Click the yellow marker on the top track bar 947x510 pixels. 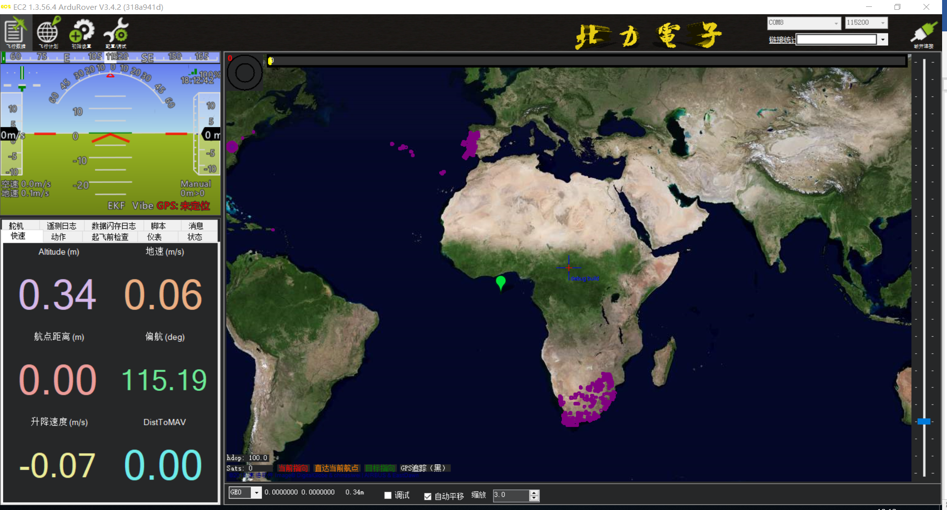tap(270, 61)
